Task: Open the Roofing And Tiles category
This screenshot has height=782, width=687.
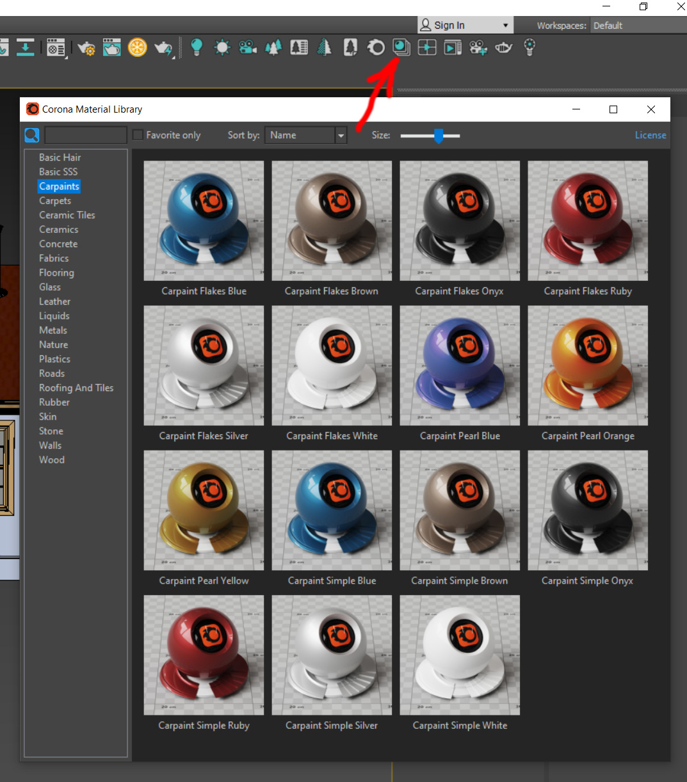Action: 76,388
